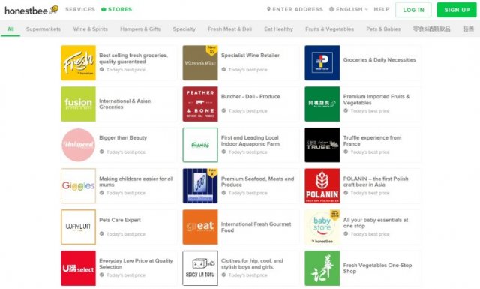This screenshot has width=480, height=289.
Task: Open the Giggles childcare store logo
Action: (x=78, y=186)
